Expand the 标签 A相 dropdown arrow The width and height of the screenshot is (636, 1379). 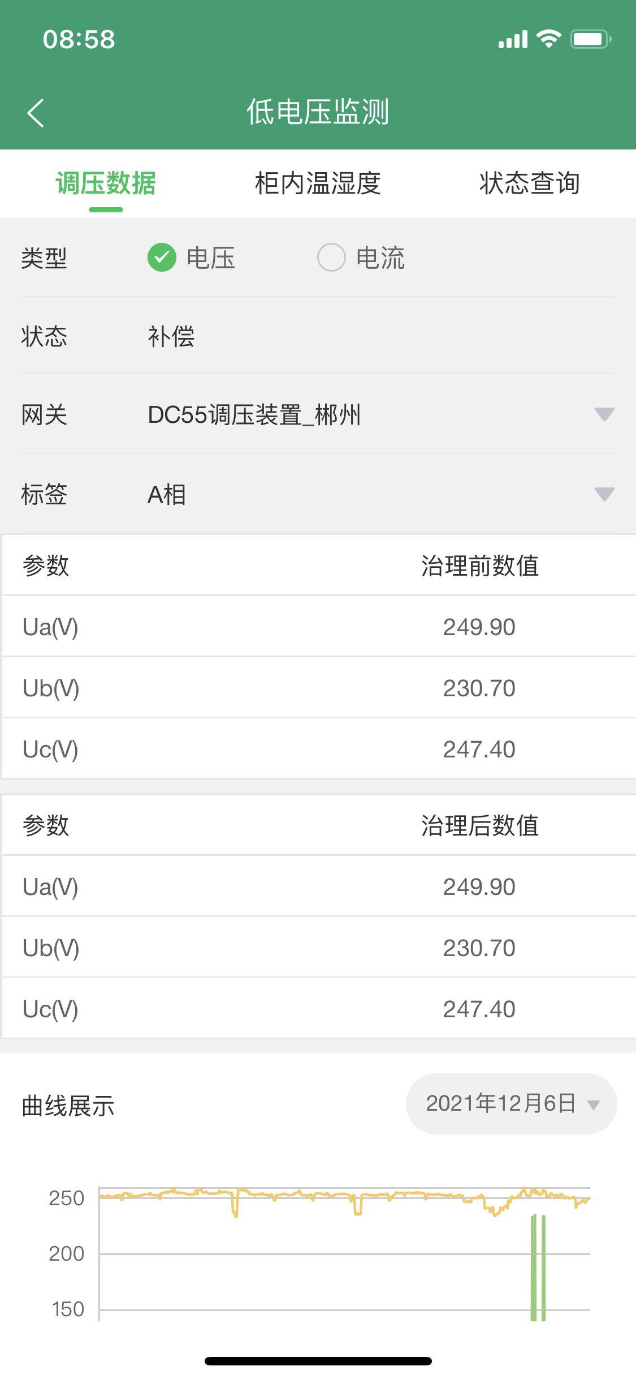point(604,494)
